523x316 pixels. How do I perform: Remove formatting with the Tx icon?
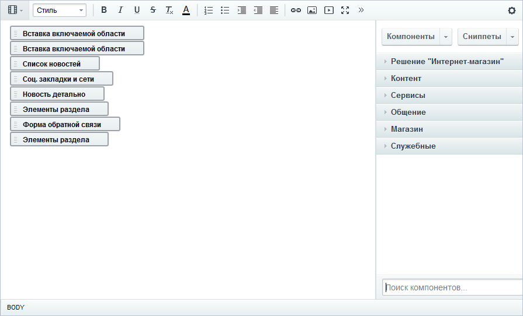[169, 10]
